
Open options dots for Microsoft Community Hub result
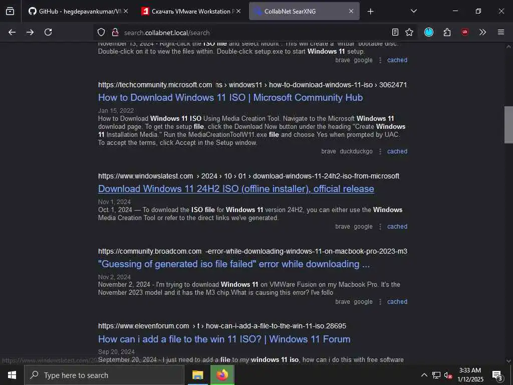point(380,151)
